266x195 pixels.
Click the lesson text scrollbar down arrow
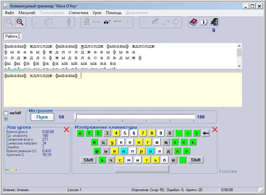239,66
